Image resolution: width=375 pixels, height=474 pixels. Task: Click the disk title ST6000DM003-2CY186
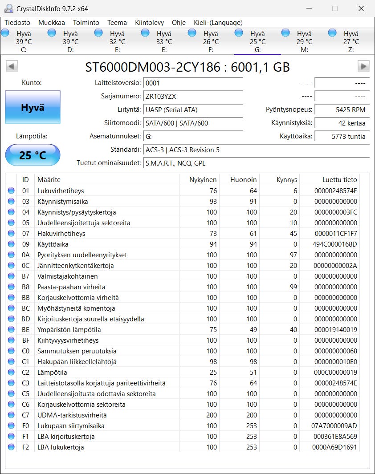tap(153, 67)
